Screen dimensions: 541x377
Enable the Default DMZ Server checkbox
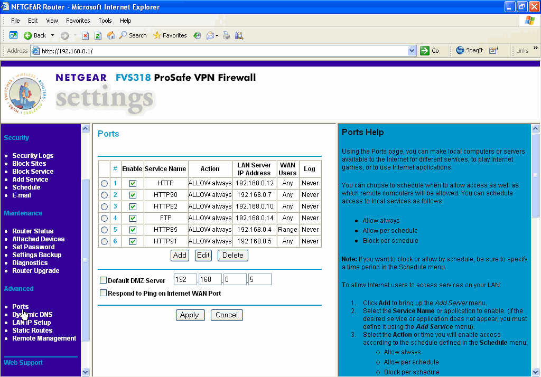tap(104, 280)
